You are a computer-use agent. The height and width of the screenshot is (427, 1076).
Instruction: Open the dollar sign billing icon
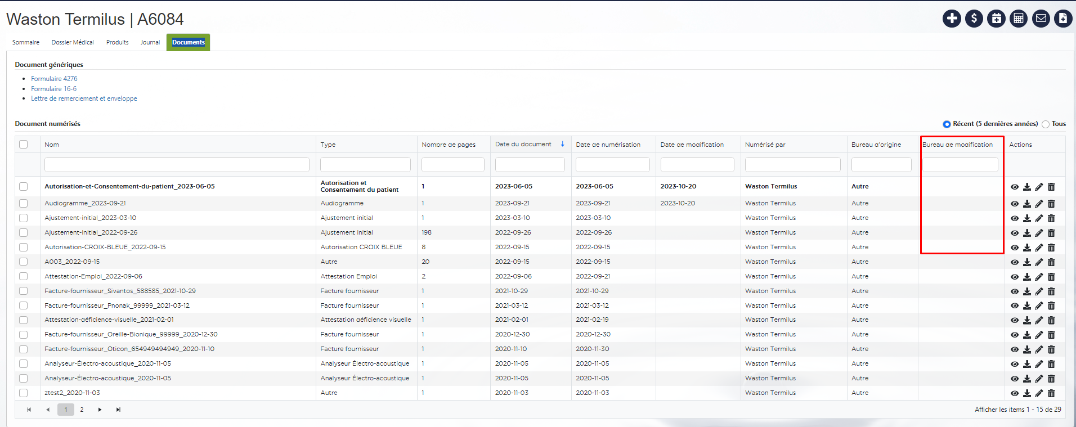974,19
